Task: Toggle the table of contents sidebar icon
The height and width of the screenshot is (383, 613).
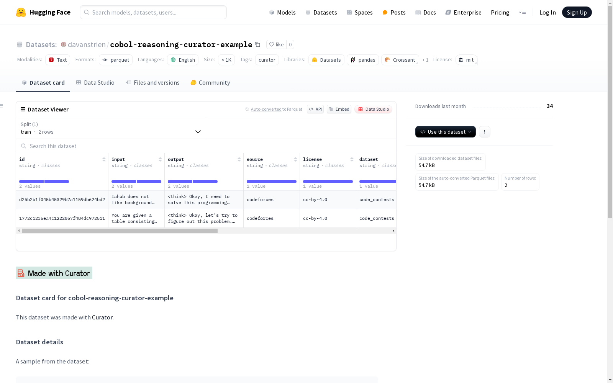Action: 2,106
